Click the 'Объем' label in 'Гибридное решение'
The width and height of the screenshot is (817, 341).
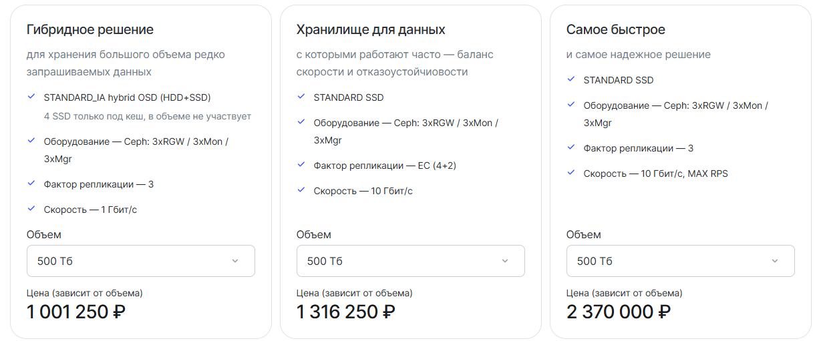(x=44, y=234)
